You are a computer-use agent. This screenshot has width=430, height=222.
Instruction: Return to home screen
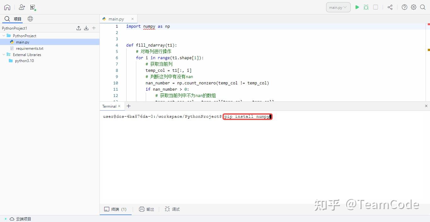7,7
